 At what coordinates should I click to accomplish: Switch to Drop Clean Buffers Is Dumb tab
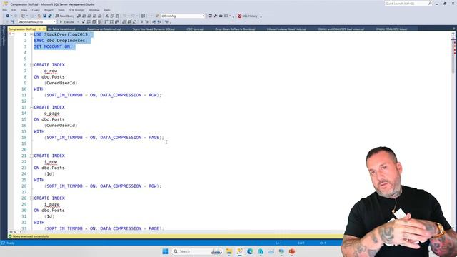coord(235,29)
